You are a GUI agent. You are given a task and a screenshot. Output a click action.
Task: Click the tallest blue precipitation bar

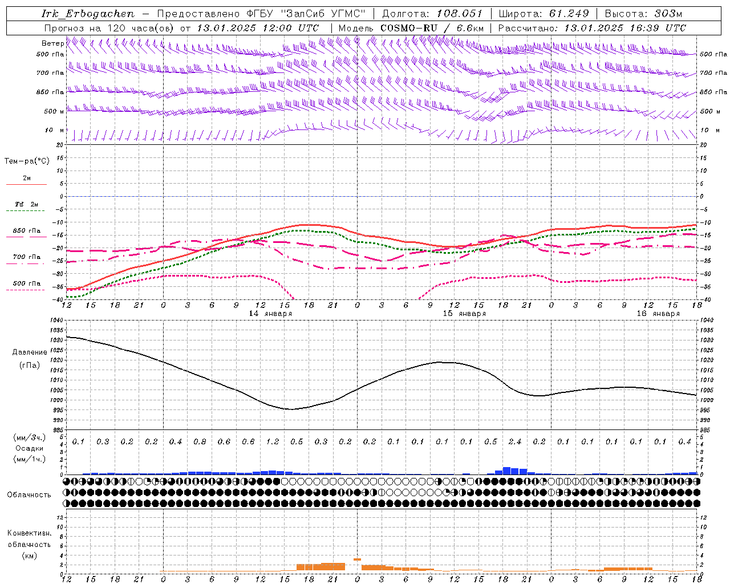click(506, 471)
